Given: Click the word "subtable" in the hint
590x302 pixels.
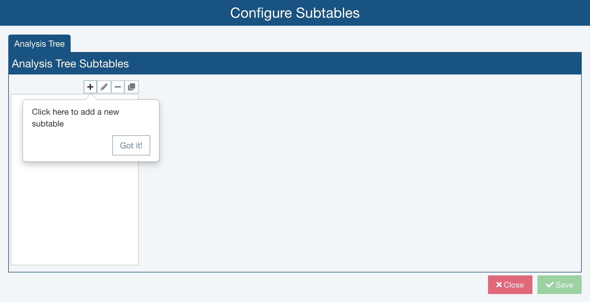Looking at the screenshot, I should 48,124.
